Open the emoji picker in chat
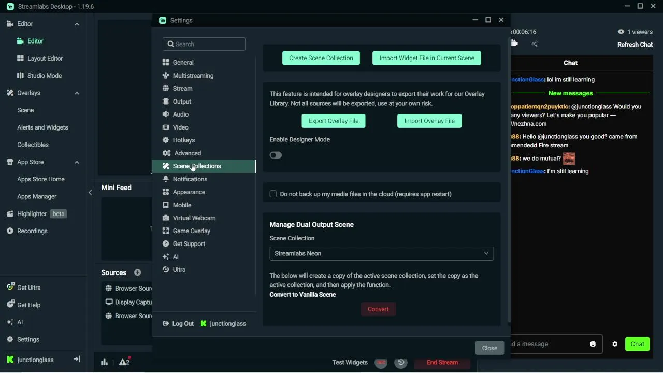The image size is (663, 373). click(x=593, y=344)
